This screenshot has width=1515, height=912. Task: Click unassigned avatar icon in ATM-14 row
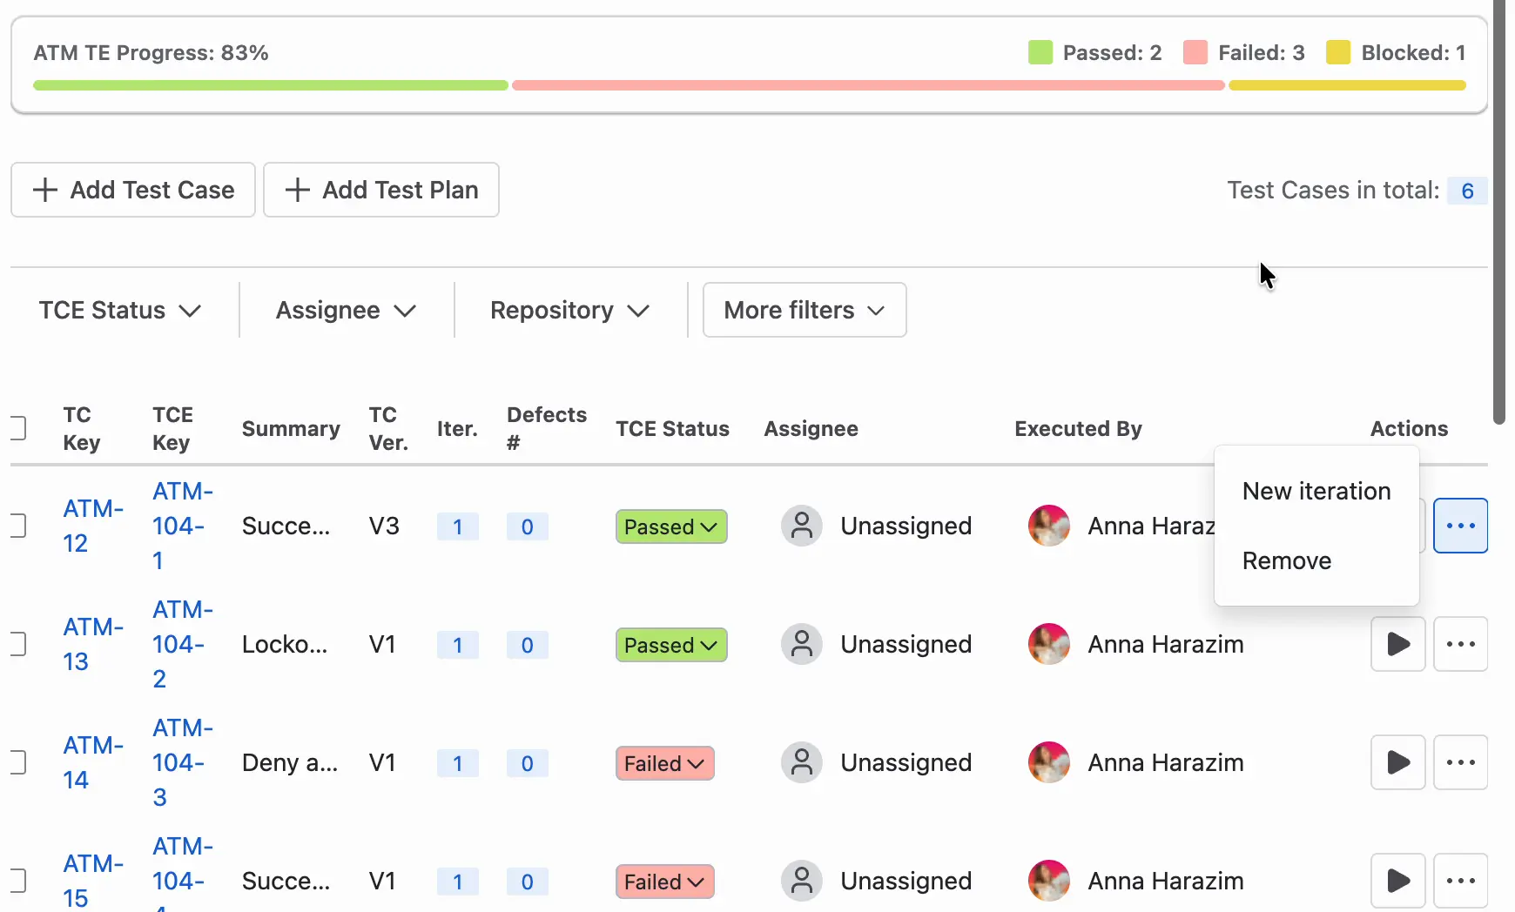(802, 762)
